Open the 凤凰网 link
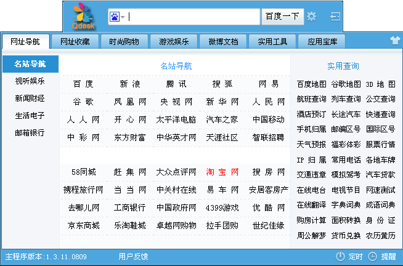Viewport: 403px width, 266px height. click(x=129, y=102)
